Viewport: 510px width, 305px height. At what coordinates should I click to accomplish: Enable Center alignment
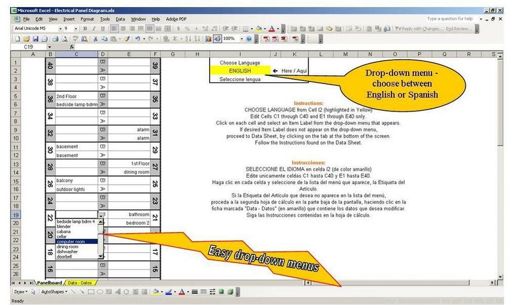tap(123, 29)
